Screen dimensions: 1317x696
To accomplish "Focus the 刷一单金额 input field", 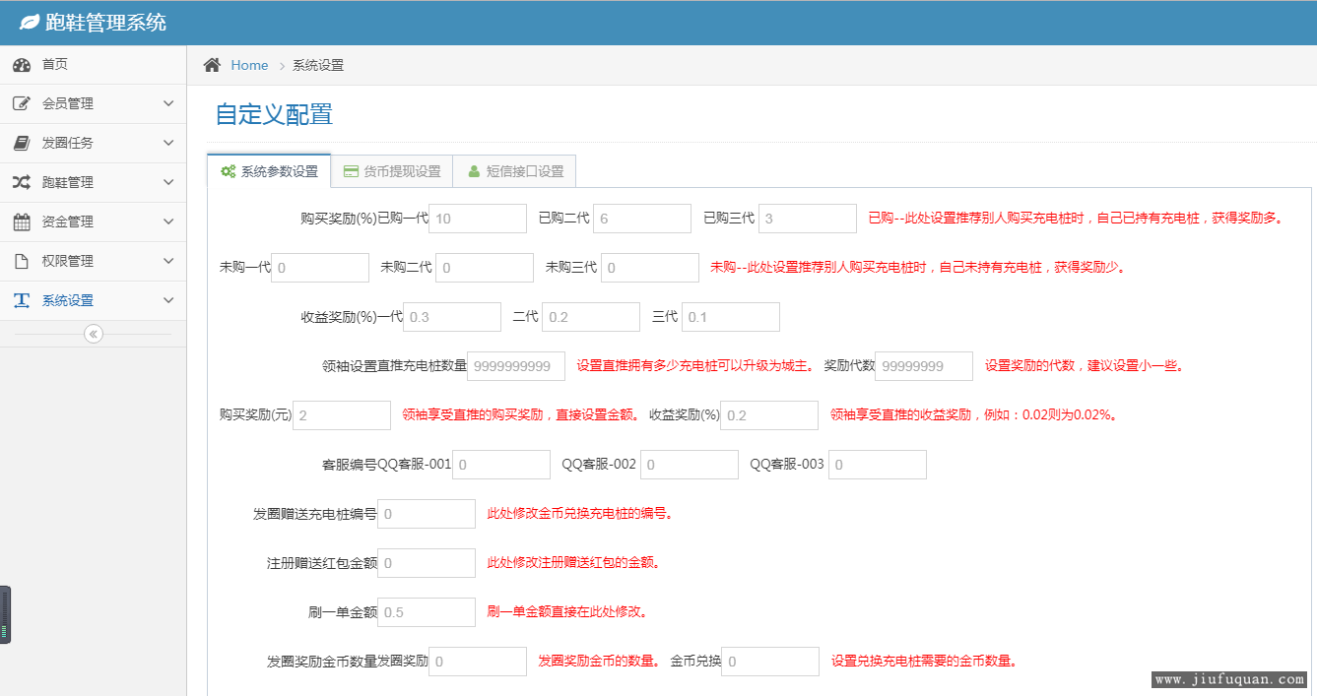I will tap(427, 612).
